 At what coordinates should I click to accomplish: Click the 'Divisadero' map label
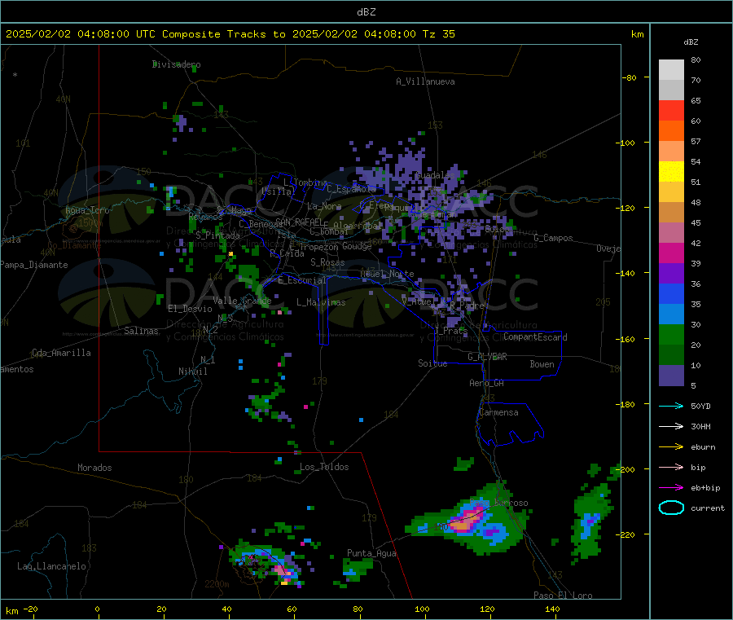coord(176,64)
